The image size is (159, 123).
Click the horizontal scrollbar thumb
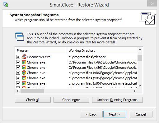pyautogui.click(x=32, y=91)
